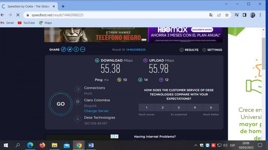Open more share options ellipsis icon
Viewport: 268px width, 150px height.
(x=82, y=49)
